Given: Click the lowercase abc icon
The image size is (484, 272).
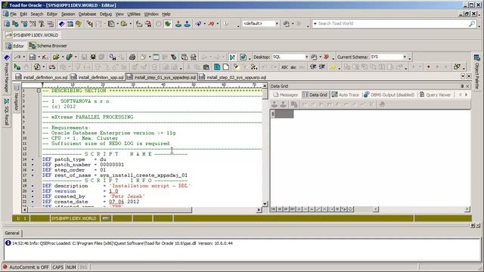Looking at the screenshot, I should tap(293, 67).
